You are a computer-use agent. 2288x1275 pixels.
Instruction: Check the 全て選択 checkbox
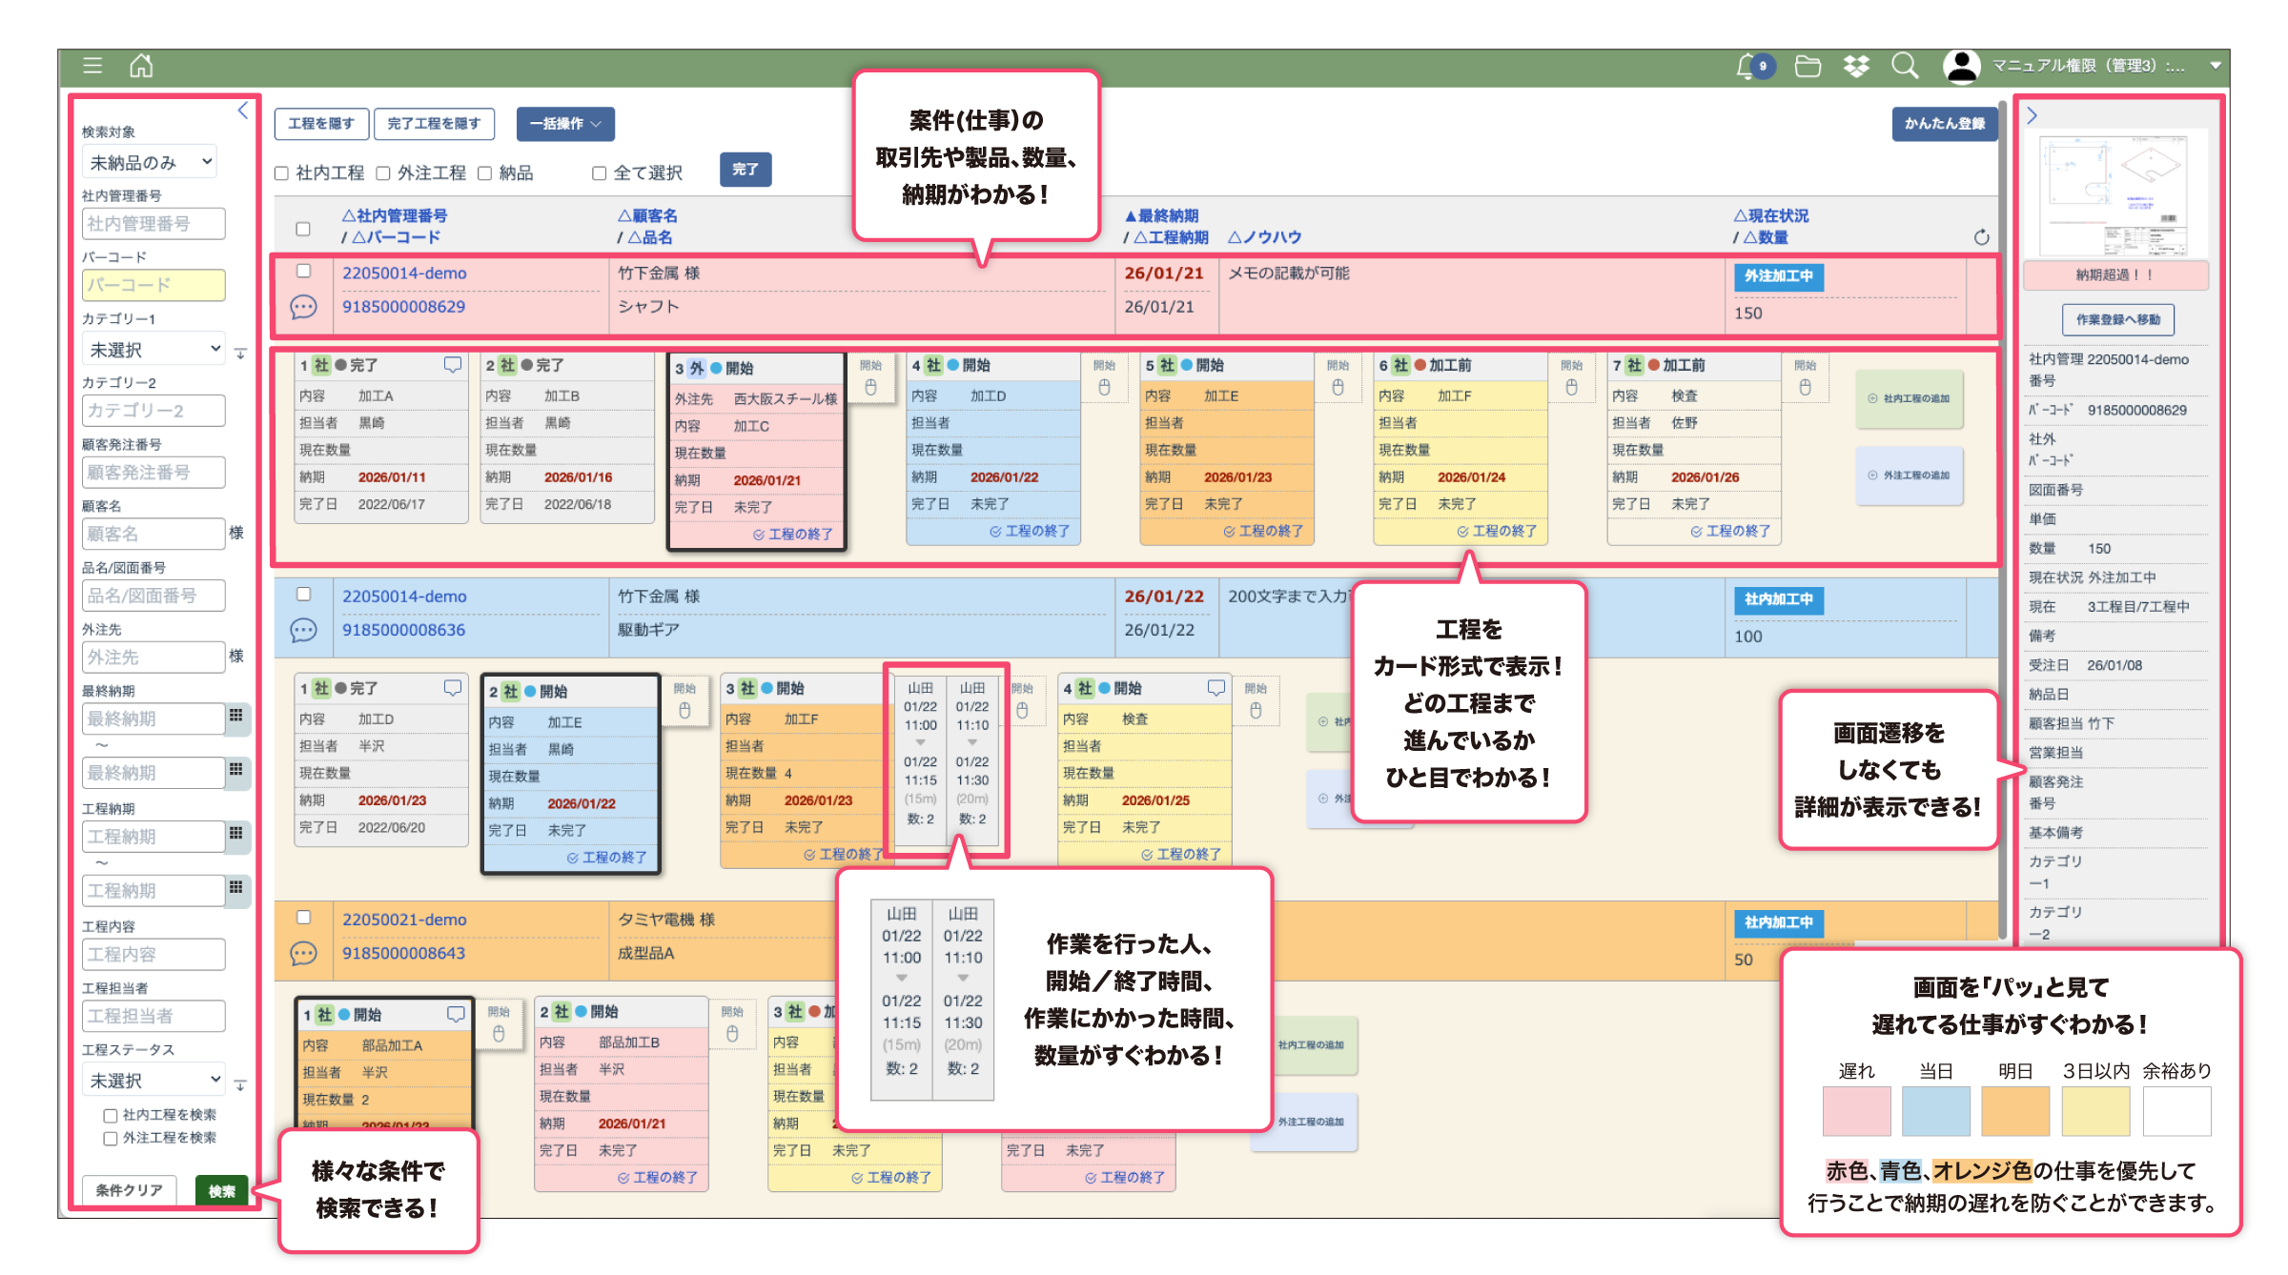[x=600, y=173]
